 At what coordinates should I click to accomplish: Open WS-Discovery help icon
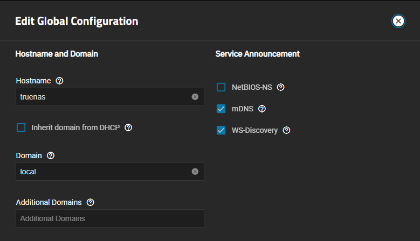point(287,130)
